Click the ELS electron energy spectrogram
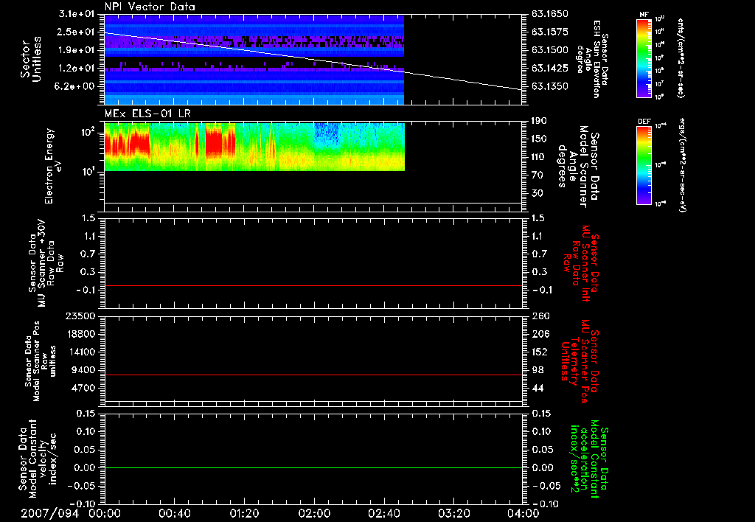 click(254, 147)
